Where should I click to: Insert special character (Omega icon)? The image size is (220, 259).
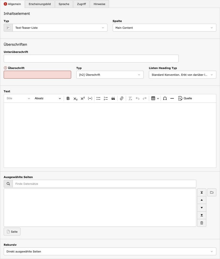point(165,98)
